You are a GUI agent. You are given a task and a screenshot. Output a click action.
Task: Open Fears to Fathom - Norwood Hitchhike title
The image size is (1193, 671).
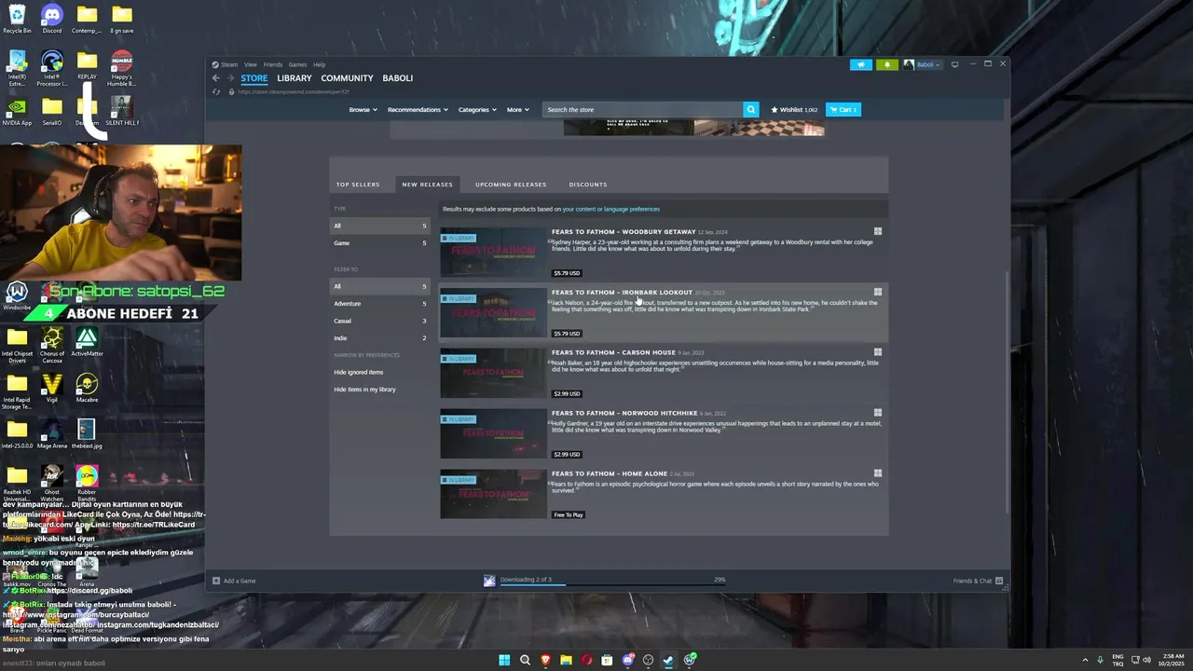click(624, 413)
